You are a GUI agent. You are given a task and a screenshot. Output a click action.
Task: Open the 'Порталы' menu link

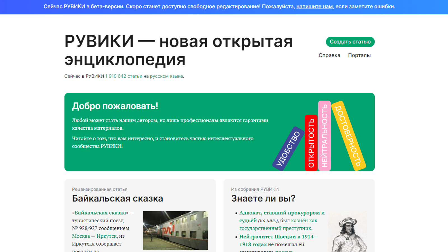(x=359, y=55)
